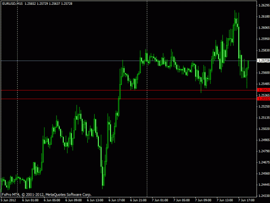Click the 1.25485 price scale value
This screenshot has width=270, height=203.
(x=264, y=84)
